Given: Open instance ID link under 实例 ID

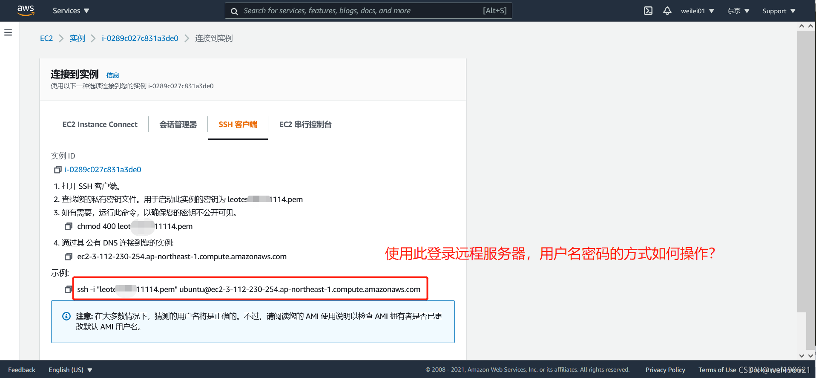Looking at the screenshot, I should [x=103, y=170].
